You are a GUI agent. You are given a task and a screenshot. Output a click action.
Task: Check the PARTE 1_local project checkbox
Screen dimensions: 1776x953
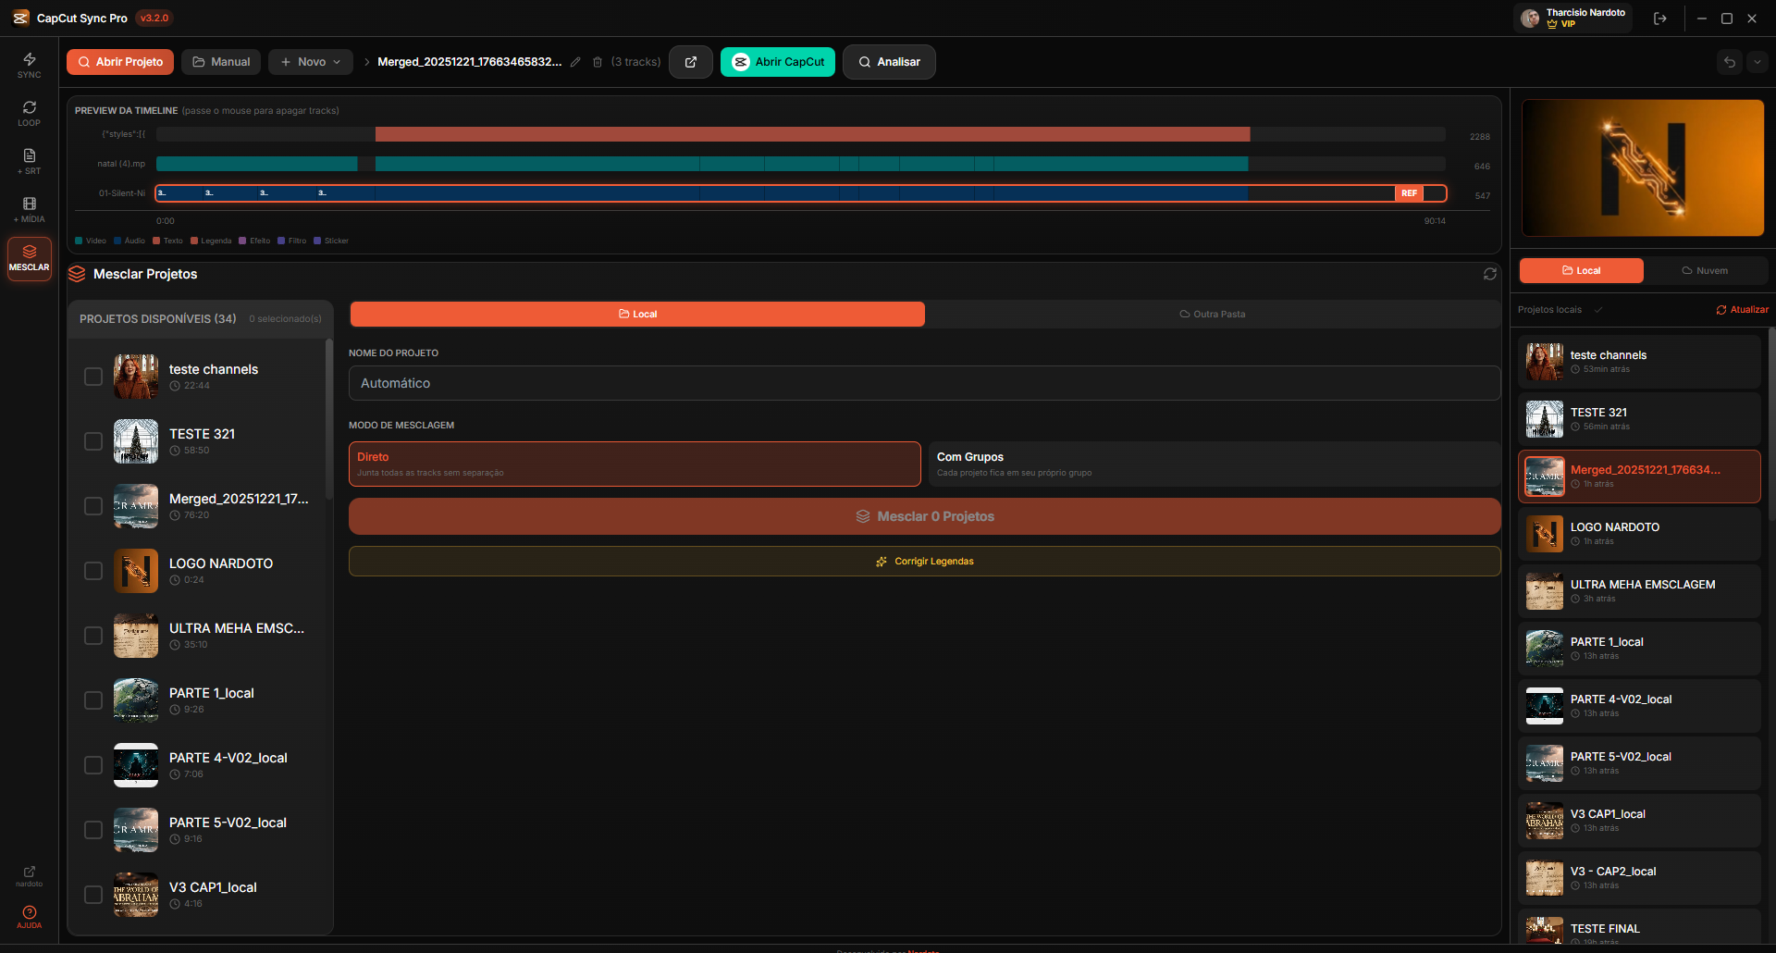click(x=92, y=700)
